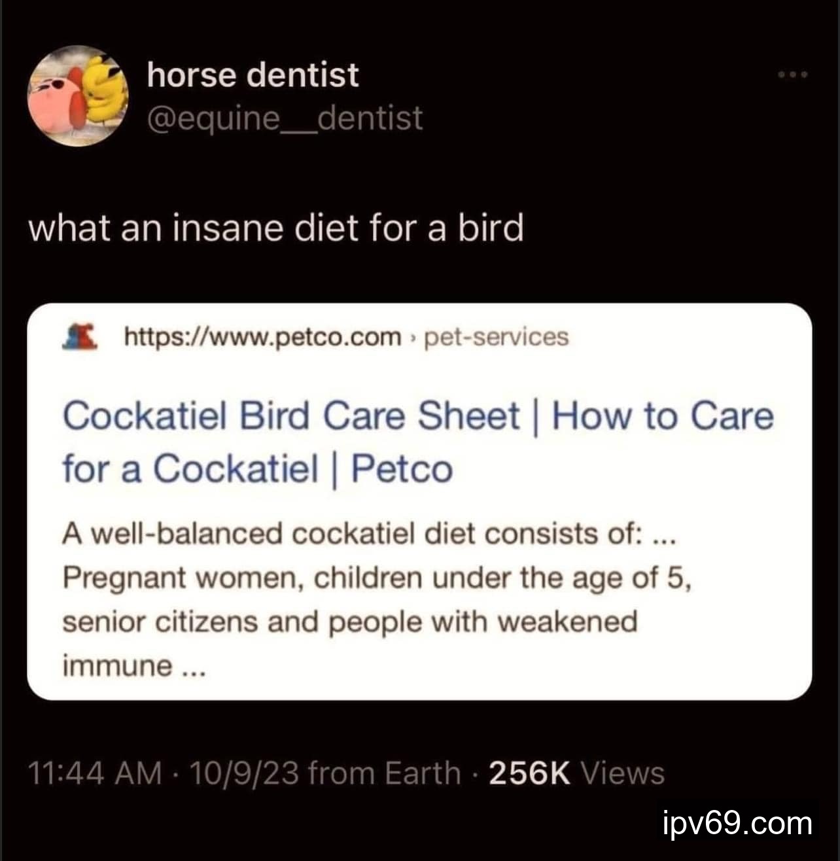This screenshot has height=861, width=840.
Task: Click the 11:44 AM timestamp
Action: pos(95,773)
